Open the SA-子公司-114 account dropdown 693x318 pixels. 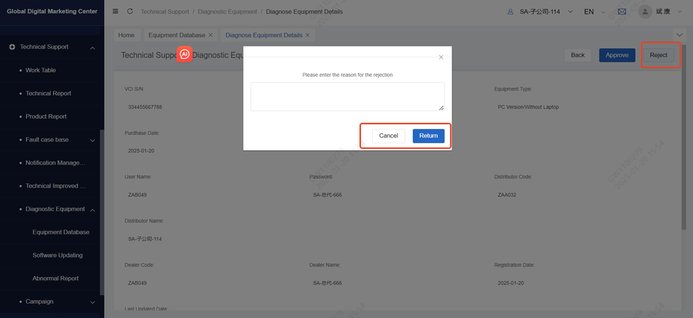pyautogui.click(x=539, y=11)
